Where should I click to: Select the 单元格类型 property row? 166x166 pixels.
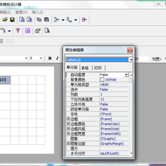click(97, 84)
